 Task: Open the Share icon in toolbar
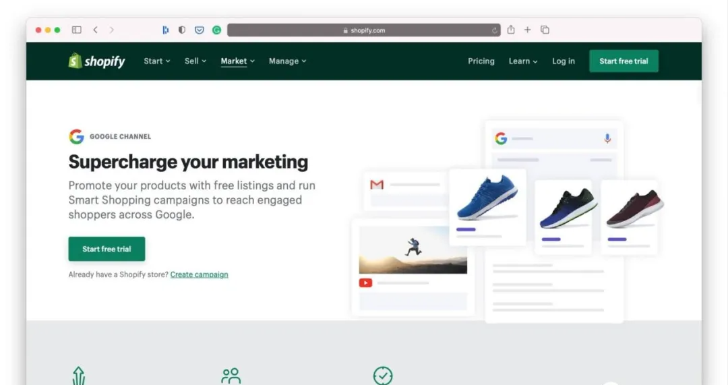pos(511,29)
